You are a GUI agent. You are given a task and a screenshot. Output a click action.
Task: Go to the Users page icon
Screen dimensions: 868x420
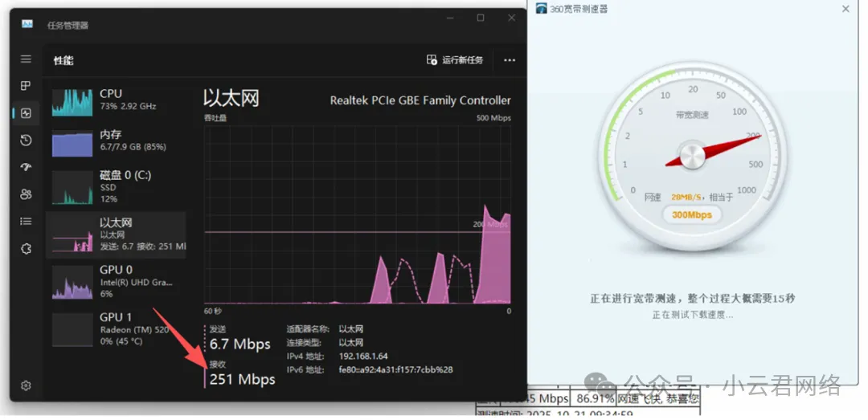coord(26,194)
